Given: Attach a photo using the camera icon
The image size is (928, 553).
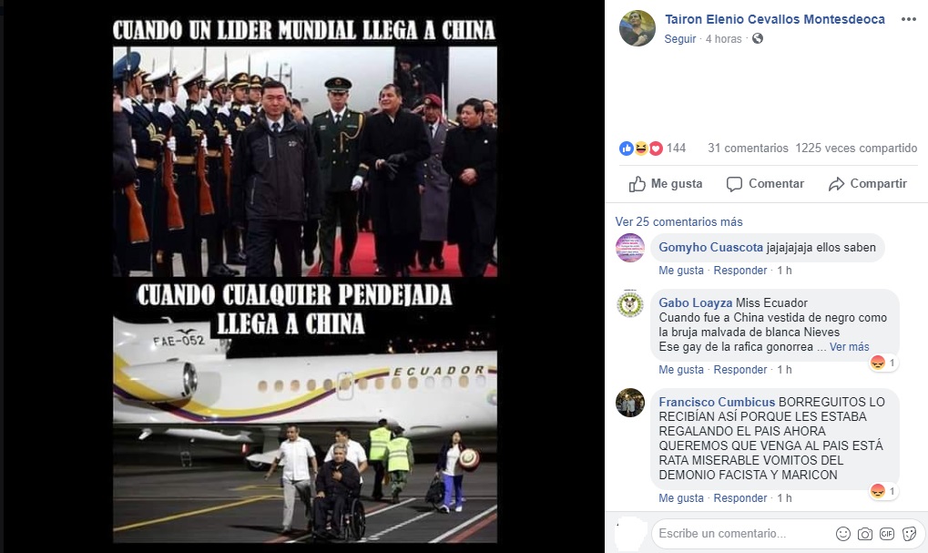Looking at the screenshot, I should [x=864, y=534].
